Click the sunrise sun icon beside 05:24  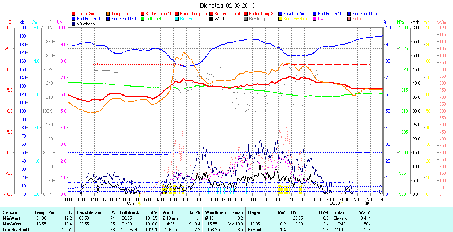(x=140, y=203)
